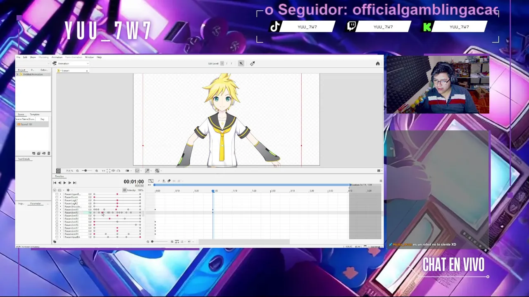Click the grid layout icon at canvas bottom right

[379, 171]
